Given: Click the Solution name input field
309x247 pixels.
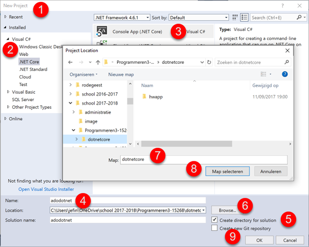Looking at the screenshot, I should pyautogui.click(x=128, y=220).
